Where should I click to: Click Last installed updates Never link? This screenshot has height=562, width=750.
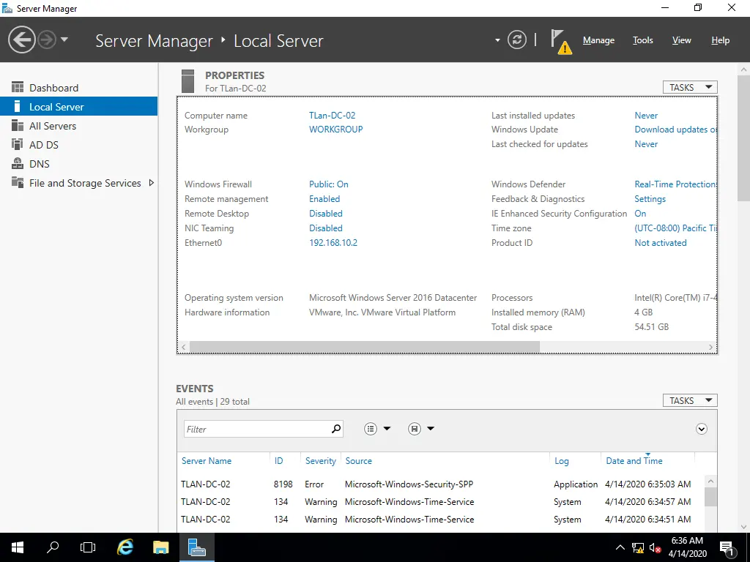[x=646, y=115]
